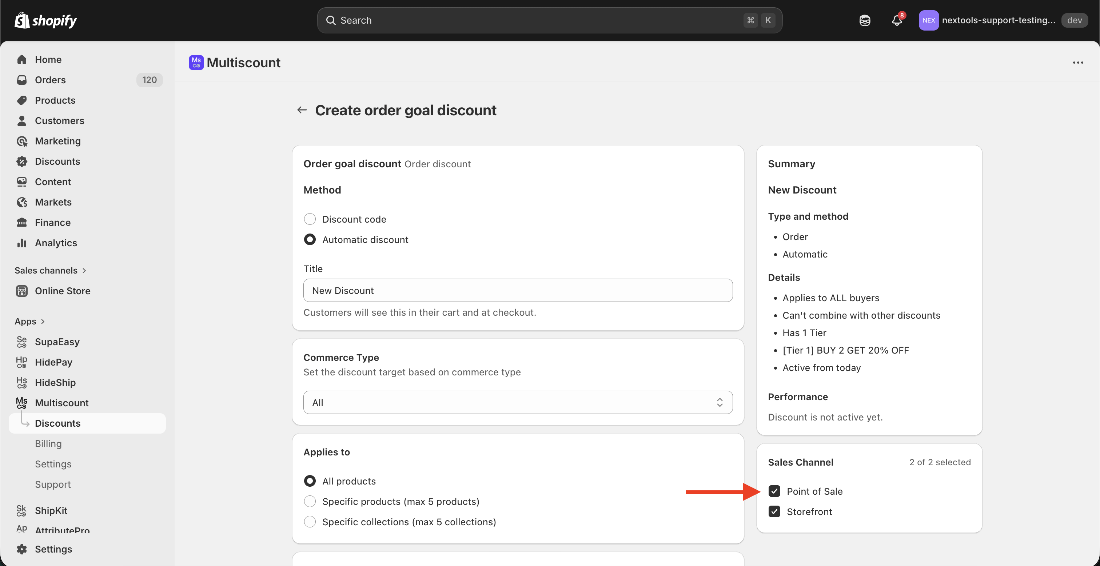Open the Commerce Type dropdown
Viewport: 1100px width, 566px height.
518,402
